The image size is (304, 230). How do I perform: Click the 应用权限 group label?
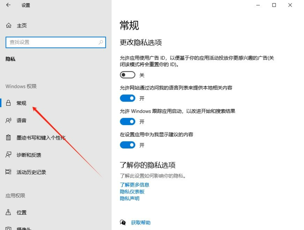(15, 196)
